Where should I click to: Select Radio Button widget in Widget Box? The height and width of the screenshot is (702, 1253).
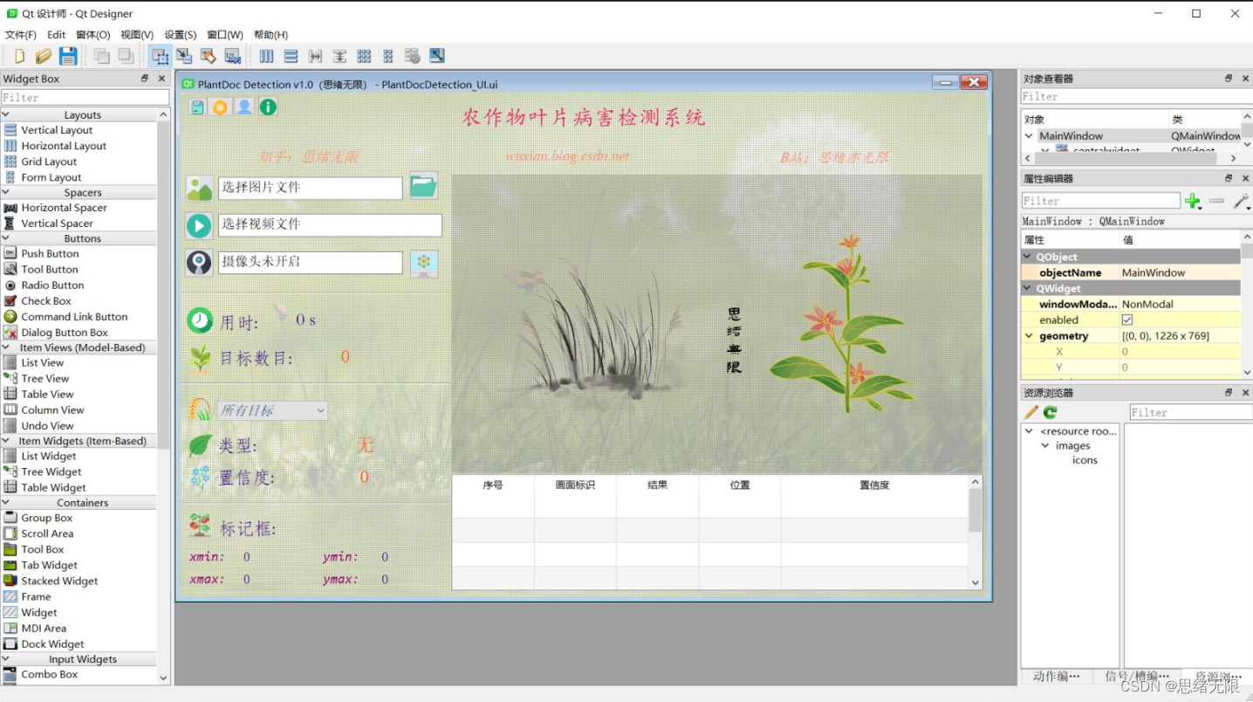(x=52, y=285)
